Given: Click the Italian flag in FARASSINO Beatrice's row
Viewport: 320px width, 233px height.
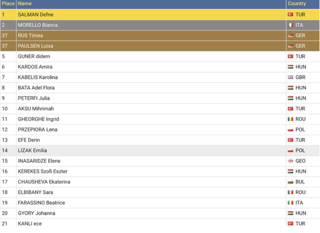Looking at the screenshot, I should [x=291, y=203].
